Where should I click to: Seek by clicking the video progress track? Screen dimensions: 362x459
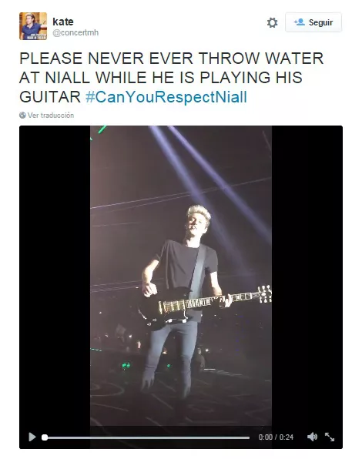tap(147, 437)
